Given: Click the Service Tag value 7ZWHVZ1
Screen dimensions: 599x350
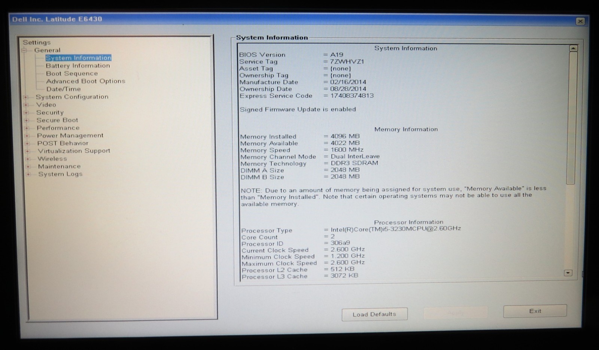Looking at the screenshot, I should click(x=347, y=62).
